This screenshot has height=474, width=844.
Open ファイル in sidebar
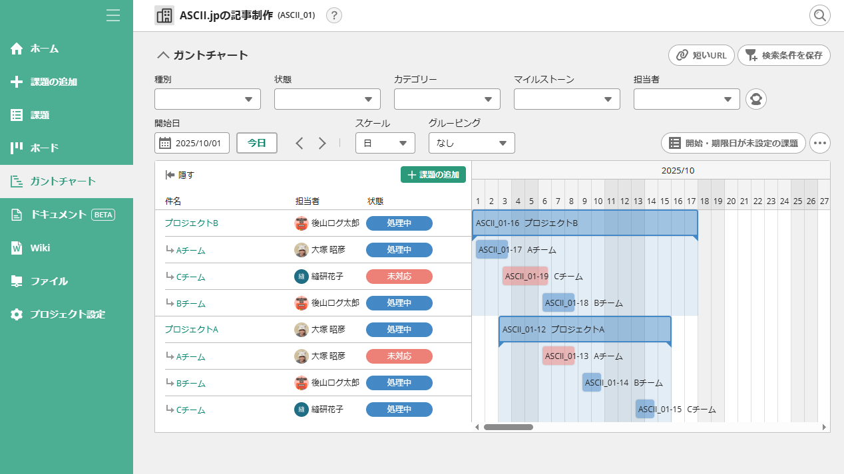[67, 281]
